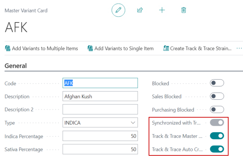Screen dimensions: 243x160
Task: Select Add Variants to Multiple Items action
Action: (x=45, y=48)
